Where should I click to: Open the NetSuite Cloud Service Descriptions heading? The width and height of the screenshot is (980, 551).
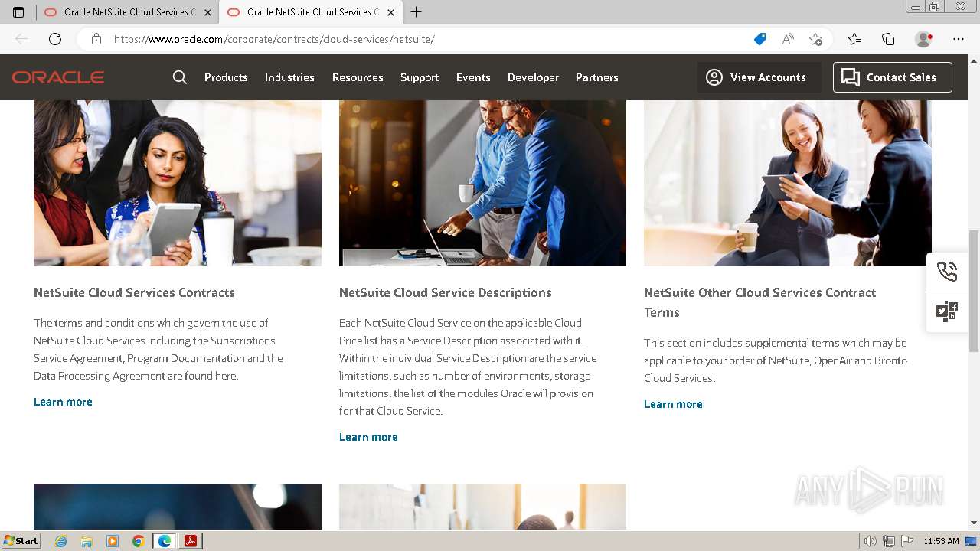point(446,292)
